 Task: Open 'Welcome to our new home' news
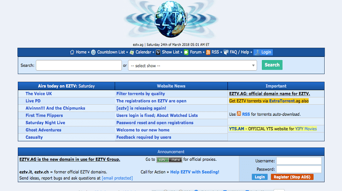tap(143, 130)
